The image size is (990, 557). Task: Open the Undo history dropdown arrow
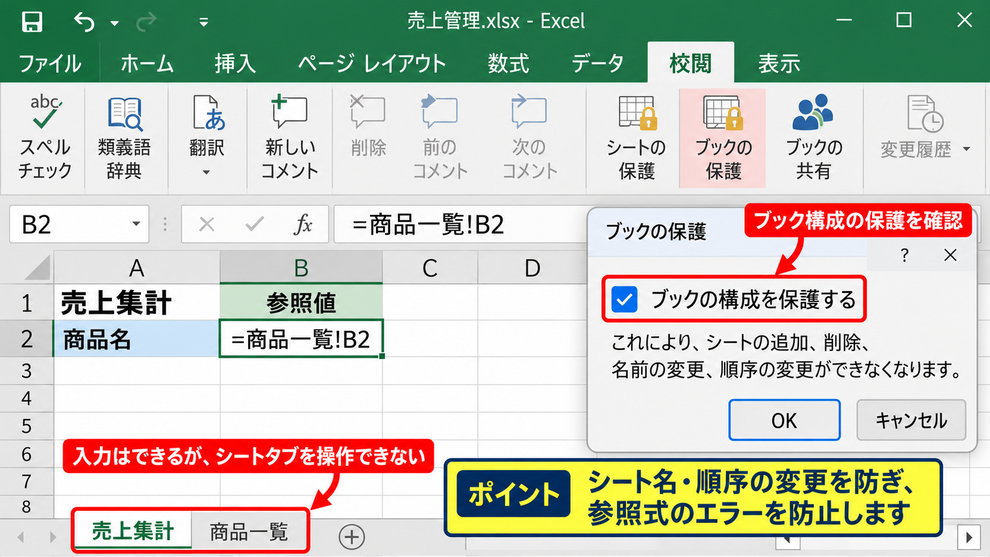pyautogui.click(x=114, y=23)
